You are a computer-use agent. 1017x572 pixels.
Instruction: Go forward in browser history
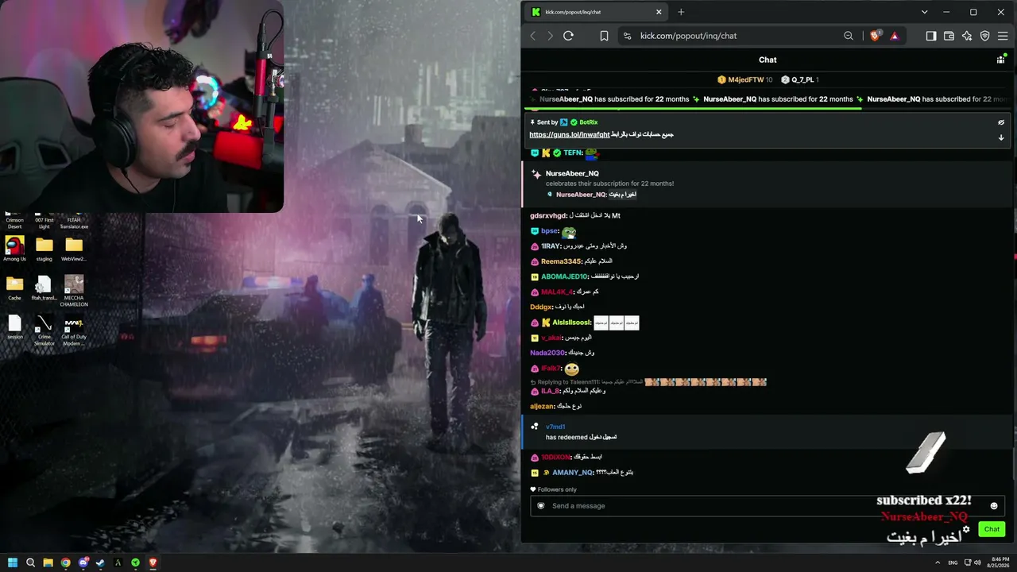point(550,36)
